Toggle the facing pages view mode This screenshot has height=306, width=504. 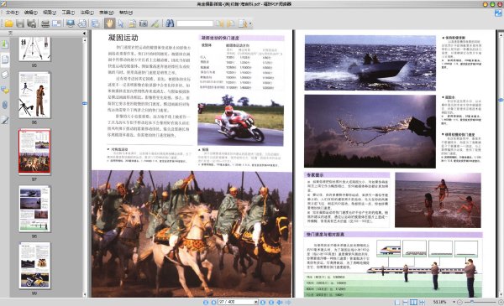(413, 302)
